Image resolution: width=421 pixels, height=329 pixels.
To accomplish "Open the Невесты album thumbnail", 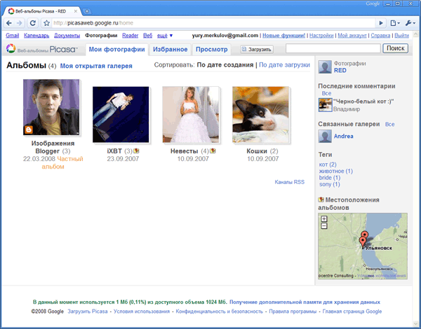I will point(191,114).
